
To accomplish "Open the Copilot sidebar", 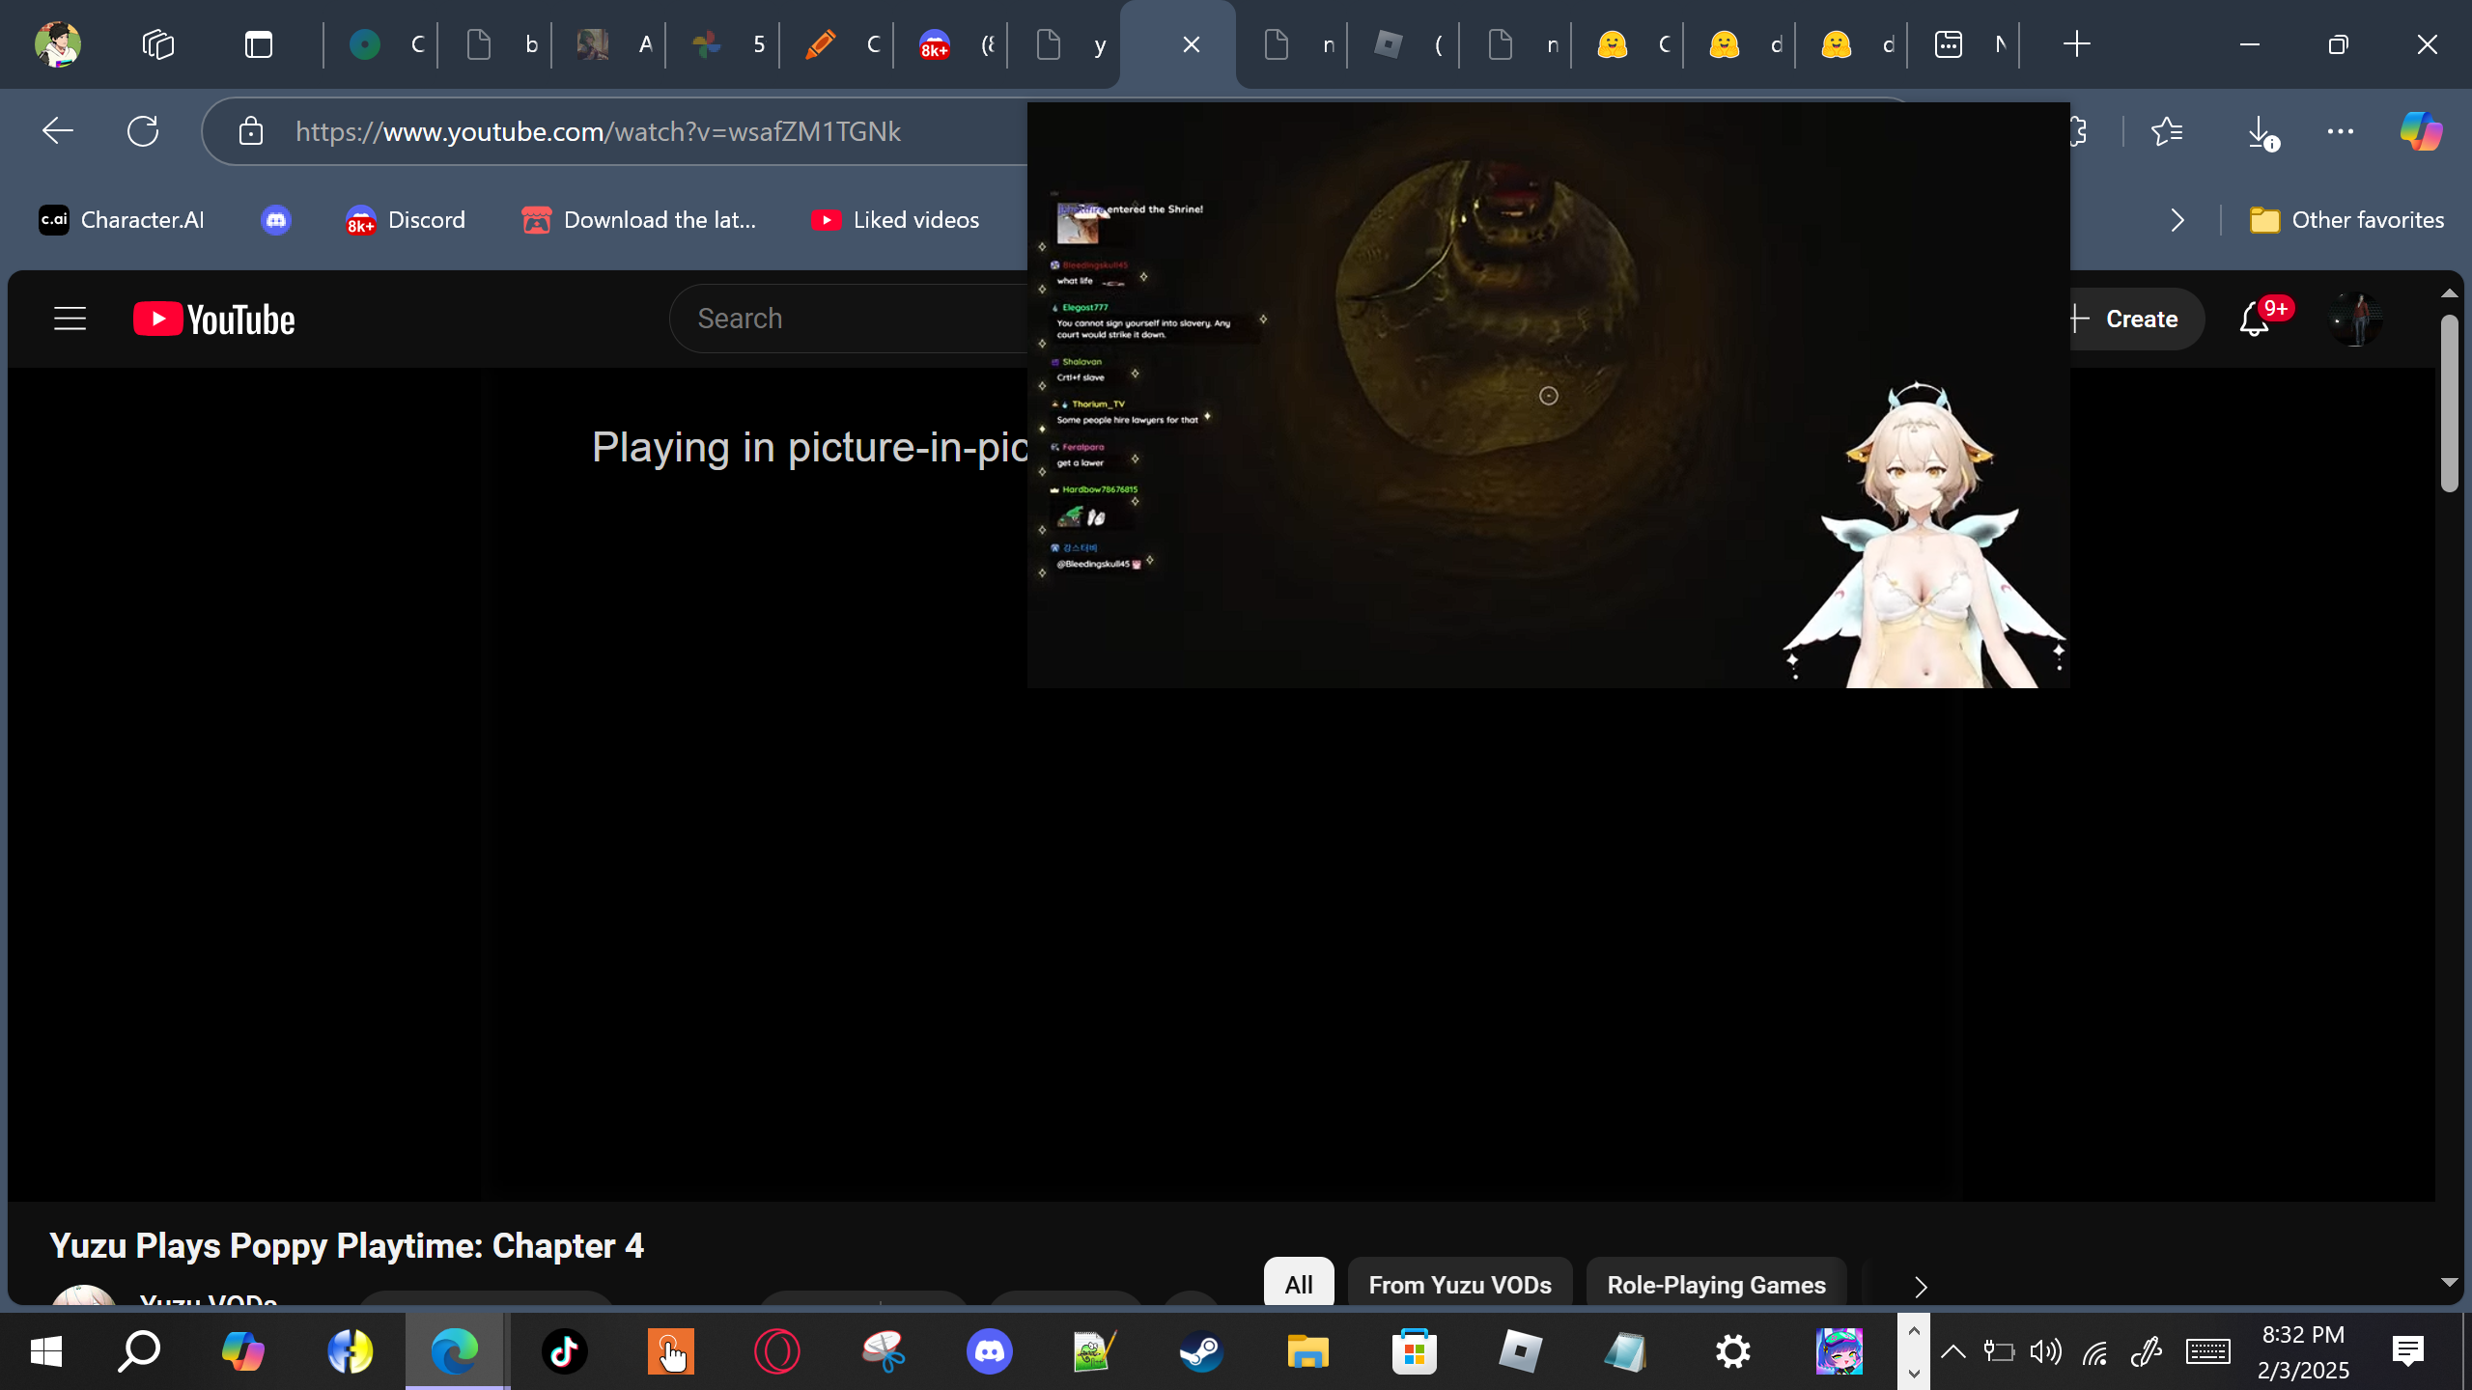I will 2422,131.
